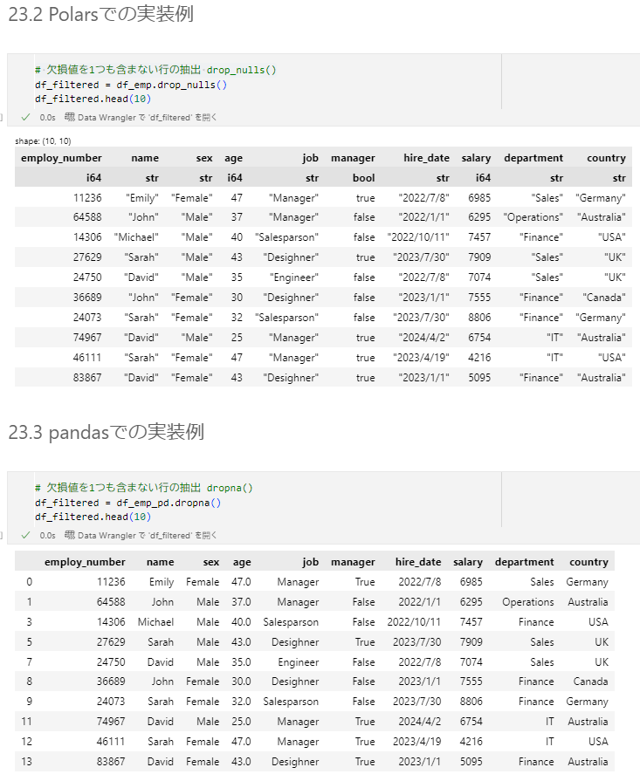
Task: Click the bool dtype under manager
Action: point(364,178)
